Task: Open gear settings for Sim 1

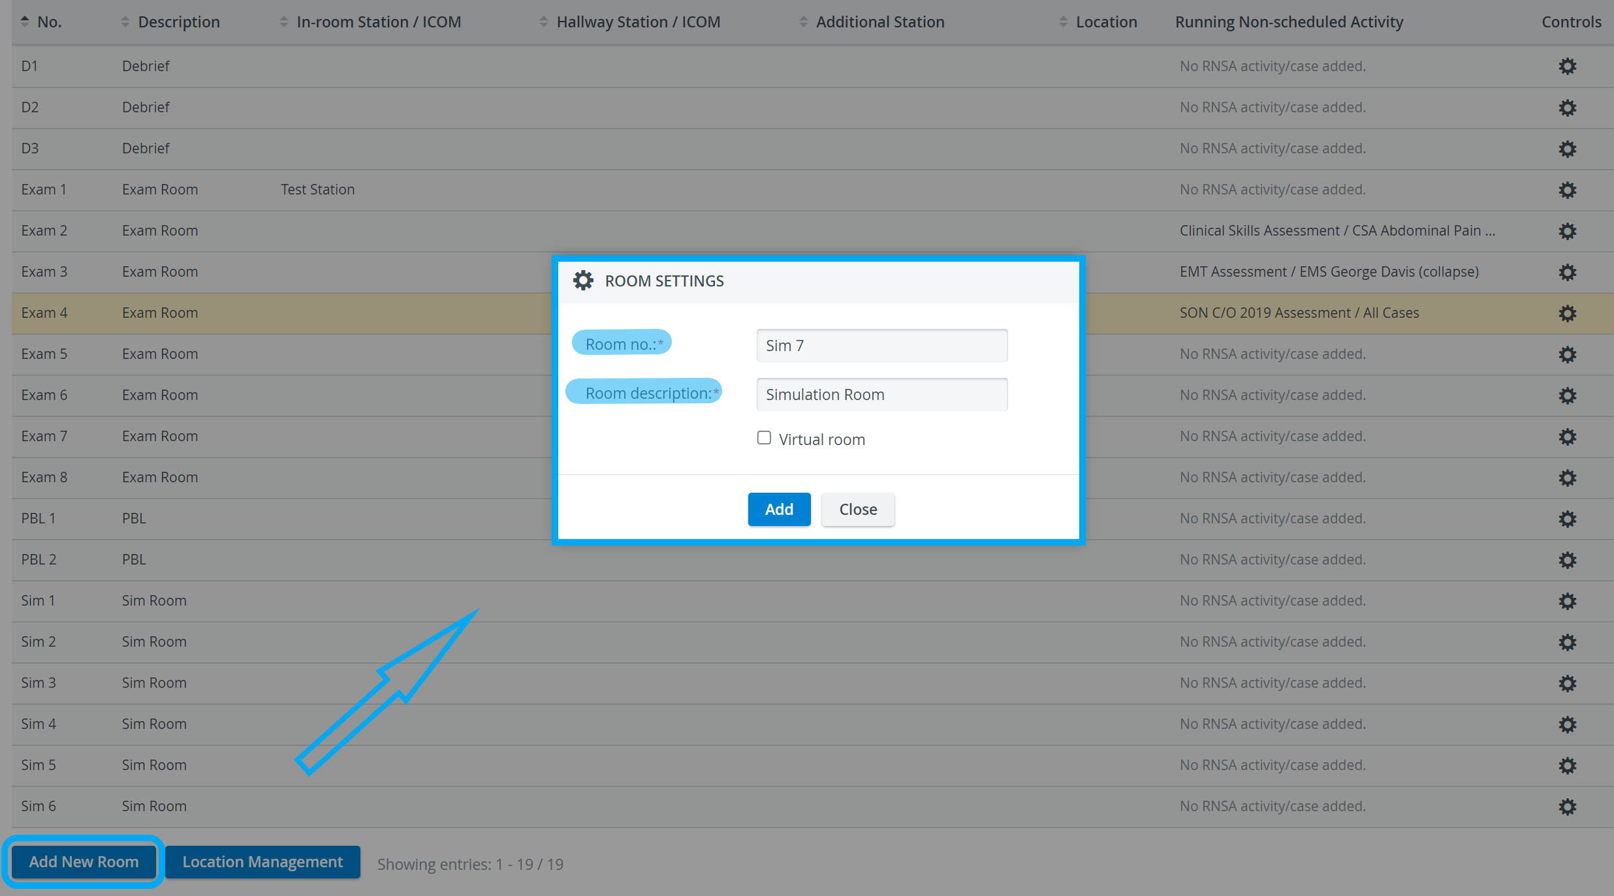Action: [1567, 601]
